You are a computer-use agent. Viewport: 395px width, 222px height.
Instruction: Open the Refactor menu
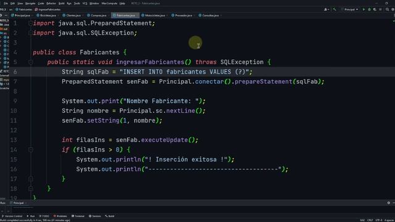coord(51,4)
